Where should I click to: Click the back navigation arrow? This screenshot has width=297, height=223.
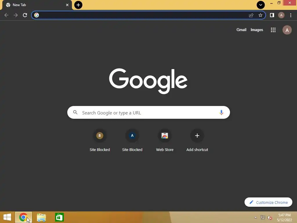coord(6,15)
